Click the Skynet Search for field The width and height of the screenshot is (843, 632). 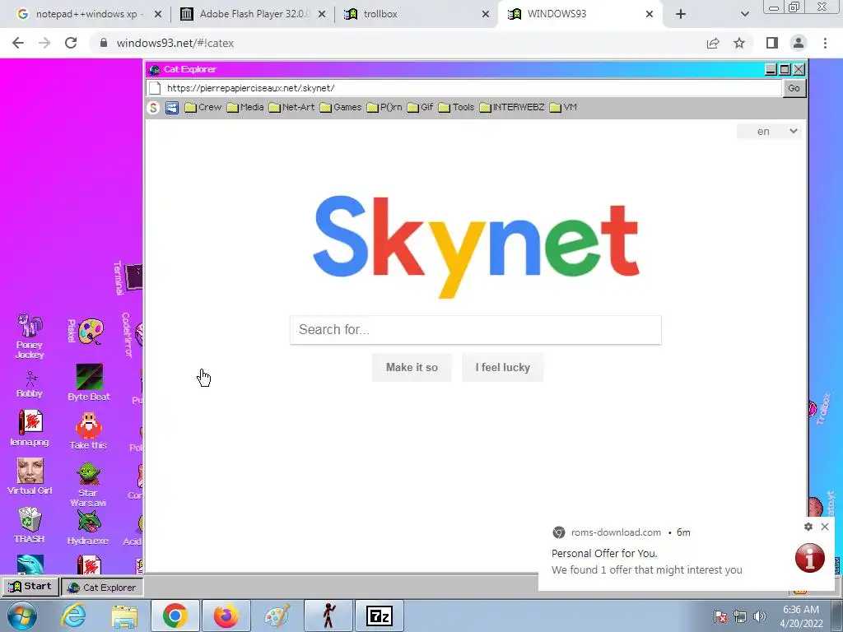475,329
